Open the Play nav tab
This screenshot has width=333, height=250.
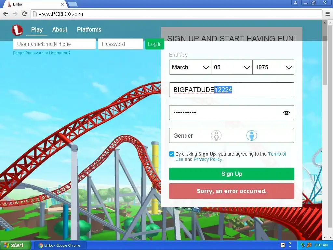coord(37,30)
